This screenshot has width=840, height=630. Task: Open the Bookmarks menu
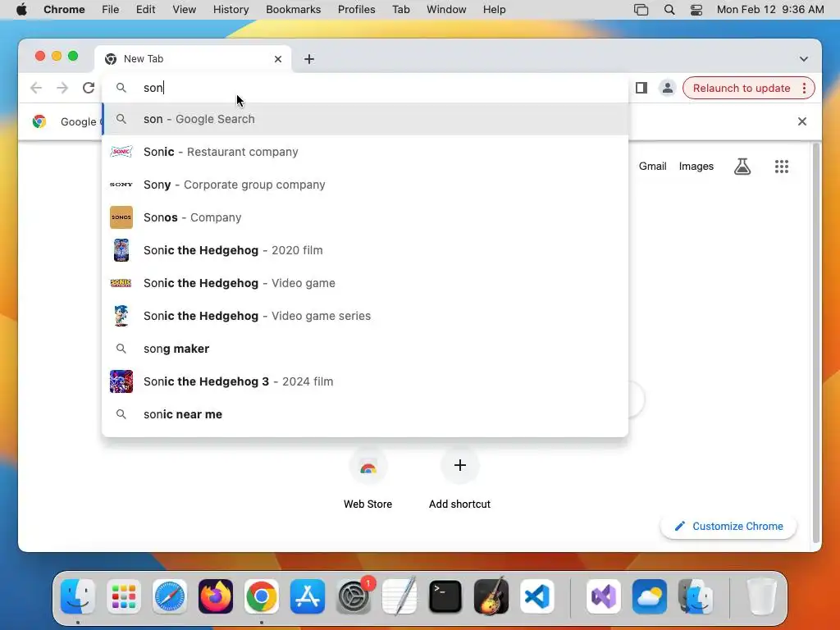point(293,10)
